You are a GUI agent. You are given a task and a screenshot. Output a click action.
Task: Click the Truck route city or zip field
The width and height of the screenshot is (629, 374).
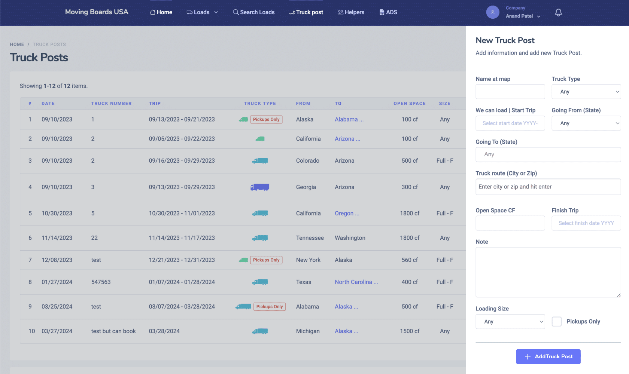tap(548, 187)
